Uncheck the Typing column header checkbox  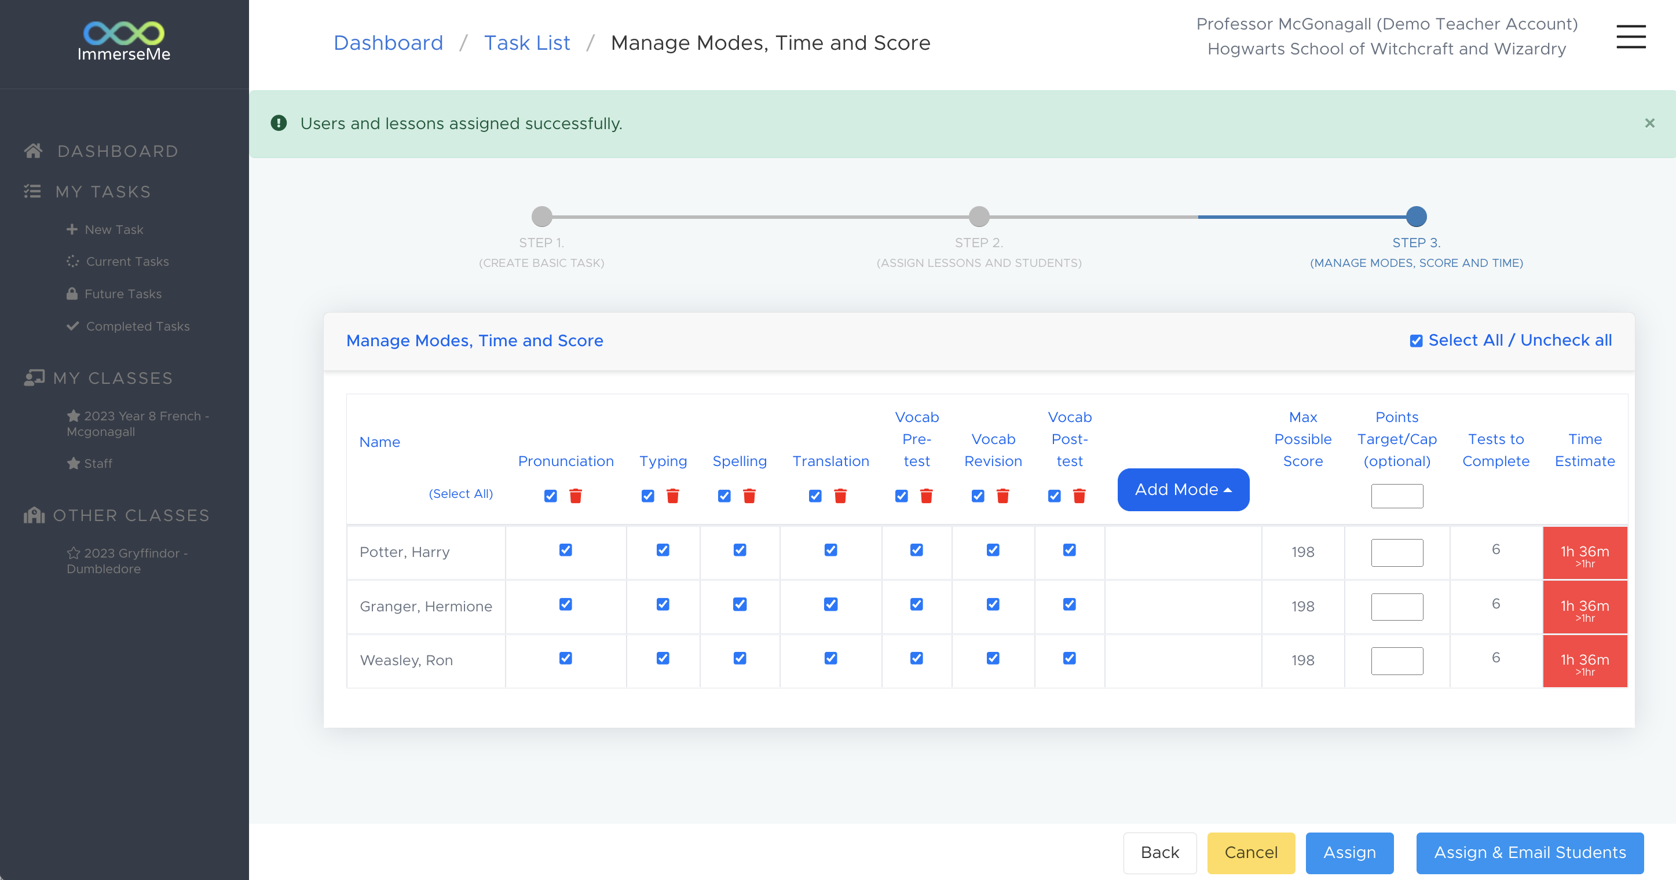click(x=647, y=496)
